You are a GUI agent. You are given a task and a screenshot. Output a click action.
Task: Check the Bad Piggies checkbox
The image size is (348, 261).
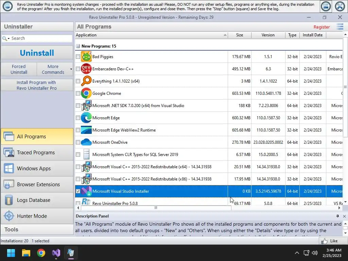pyautogui.click(x=78, y=57)
